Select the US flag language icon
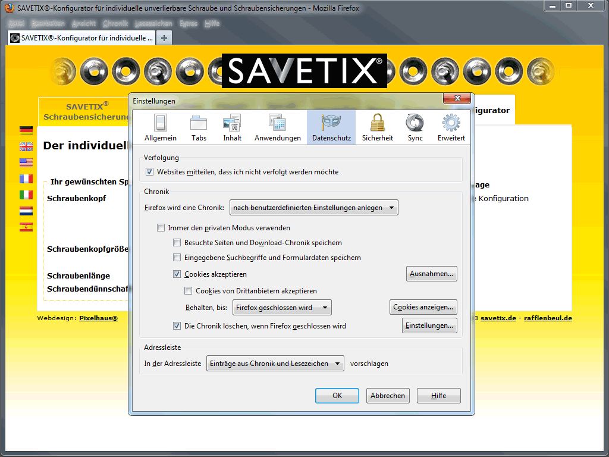This screenshot has width=609, height=457. point(26,162)
